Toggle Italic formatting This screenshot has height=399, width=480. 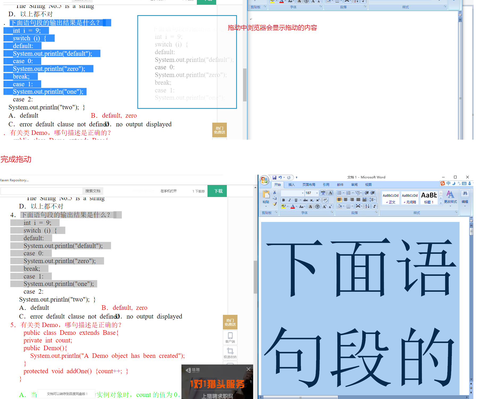[x=290, y=200]
